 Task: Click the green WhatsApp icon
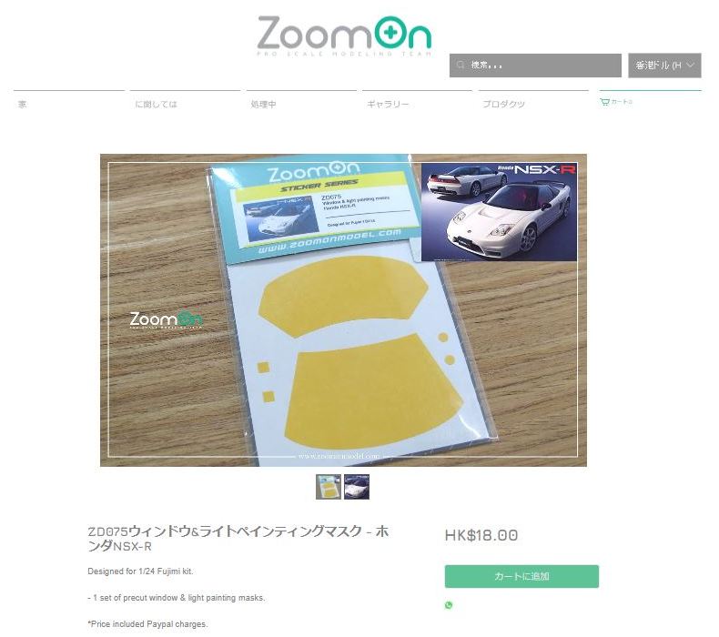[x=449, y=605]
